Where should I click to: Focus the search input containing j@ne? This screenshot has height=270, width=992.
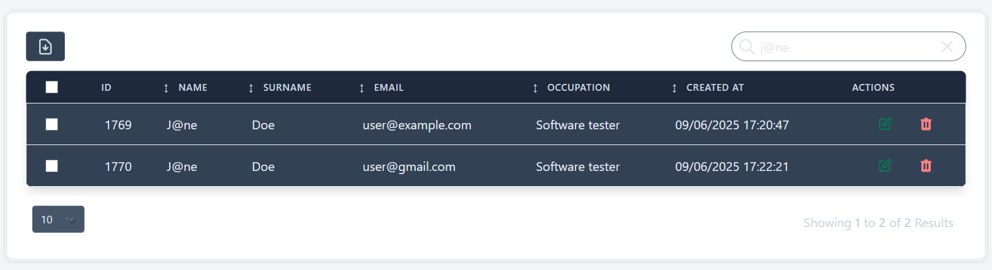coord(846,47)
